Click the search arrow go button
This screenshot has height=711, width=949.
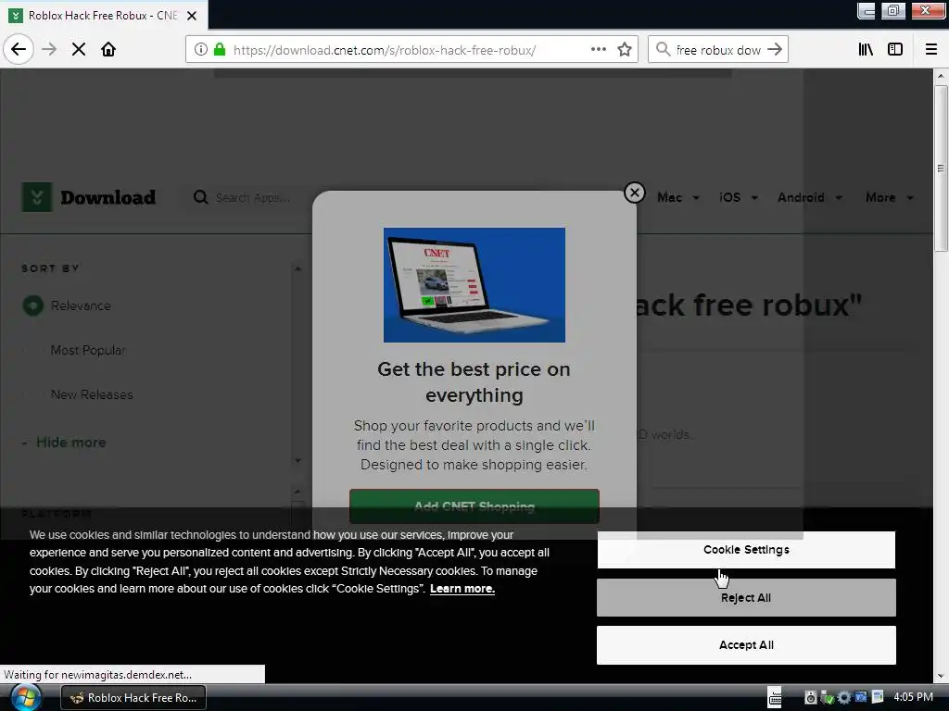click(775, 49)
